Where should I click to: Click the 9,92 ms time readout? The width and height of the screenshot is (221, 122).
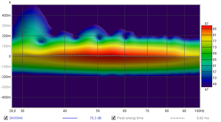tap(203, 118)
